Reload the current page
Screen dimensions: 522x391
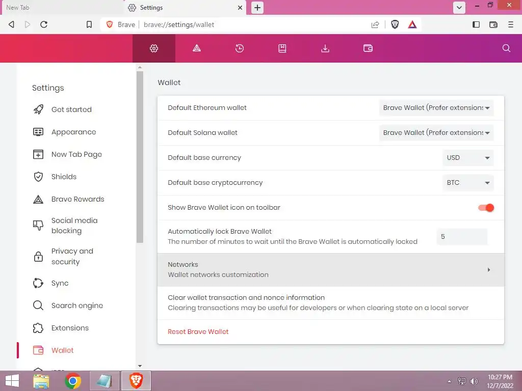tap(44, 24)
